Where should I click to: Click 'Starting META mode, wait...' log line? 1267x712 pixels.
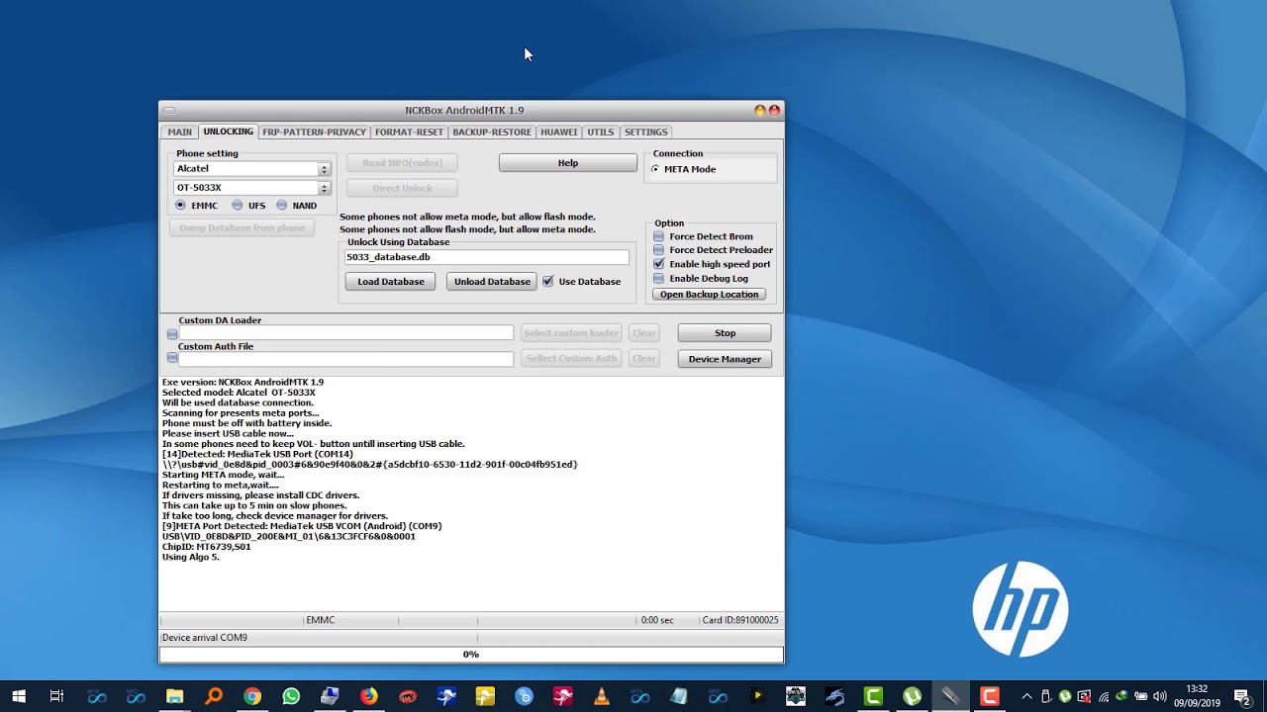click(x=223, y=475)
